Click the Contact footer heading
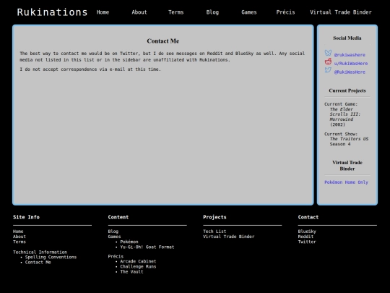Viewport: 390px width, 293px height. pos(308,217)
